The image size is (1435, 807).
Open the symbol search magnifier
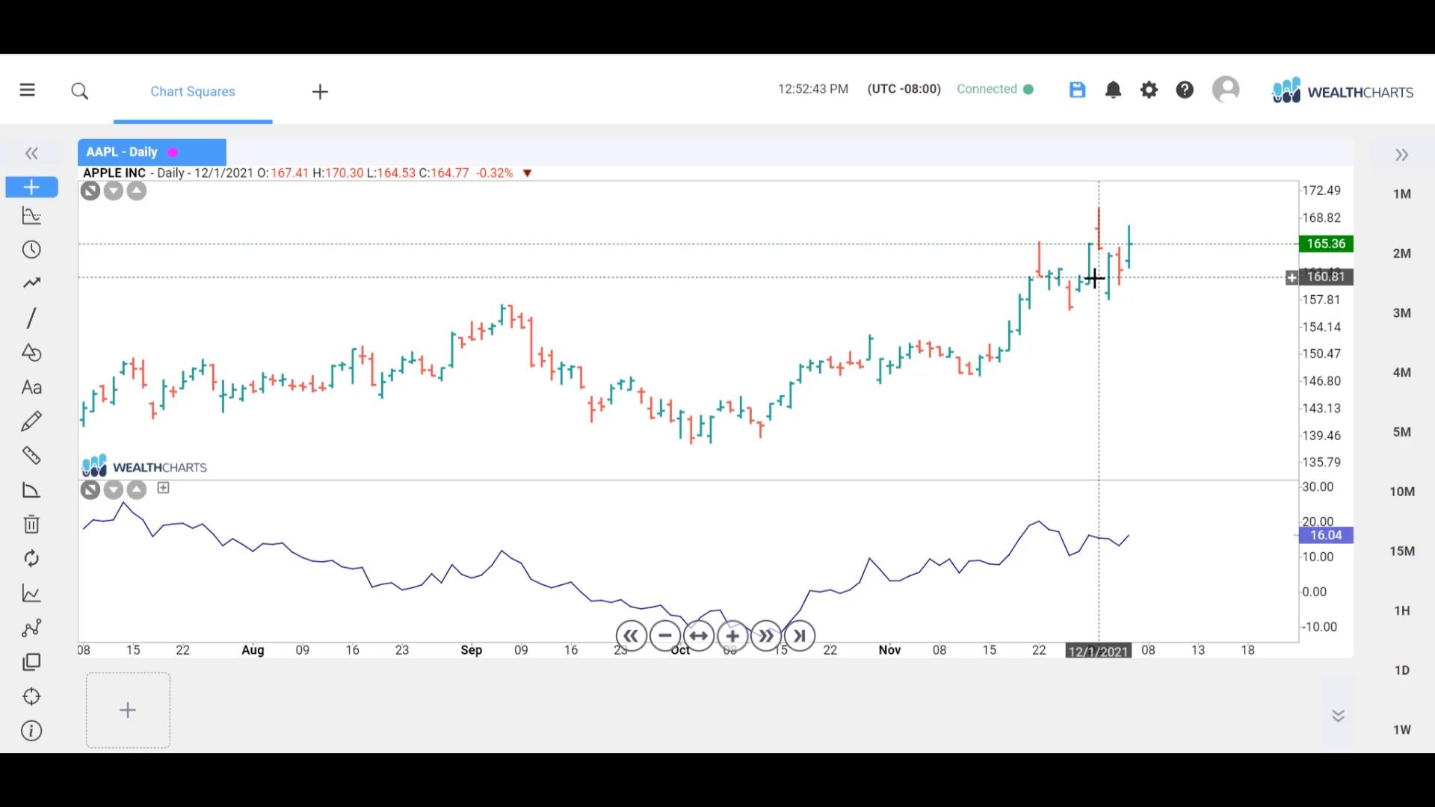tap(80, 91)
